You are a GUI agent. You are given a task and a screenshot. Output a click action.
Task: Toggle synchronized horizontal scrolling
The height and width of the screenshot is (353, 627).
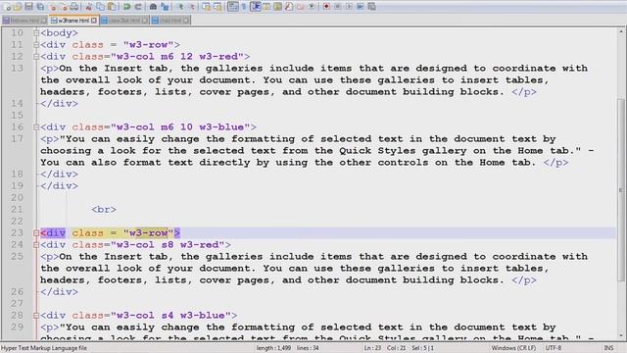point(217,7)
